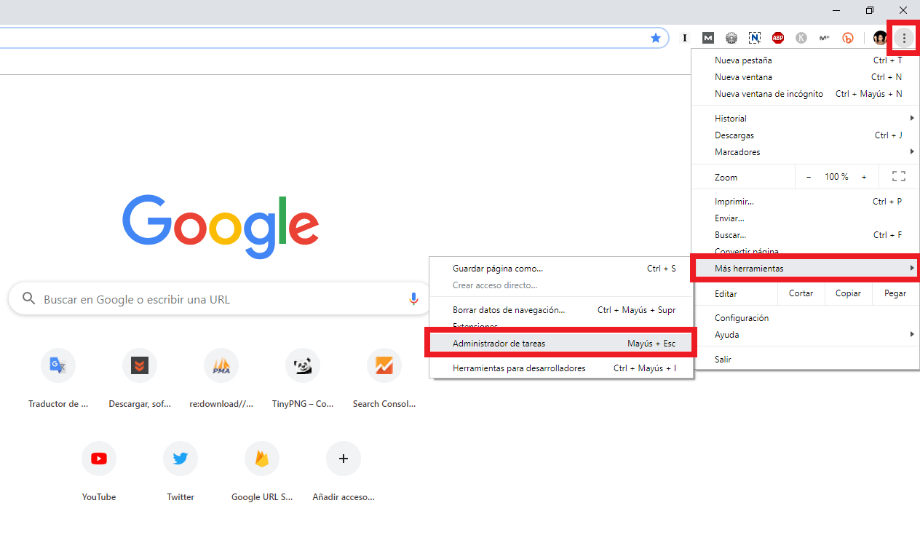The width and height of the screenshot is (920, 559).
Task: Click the orange Bitly extension icon
Action: tap(848, 38)
